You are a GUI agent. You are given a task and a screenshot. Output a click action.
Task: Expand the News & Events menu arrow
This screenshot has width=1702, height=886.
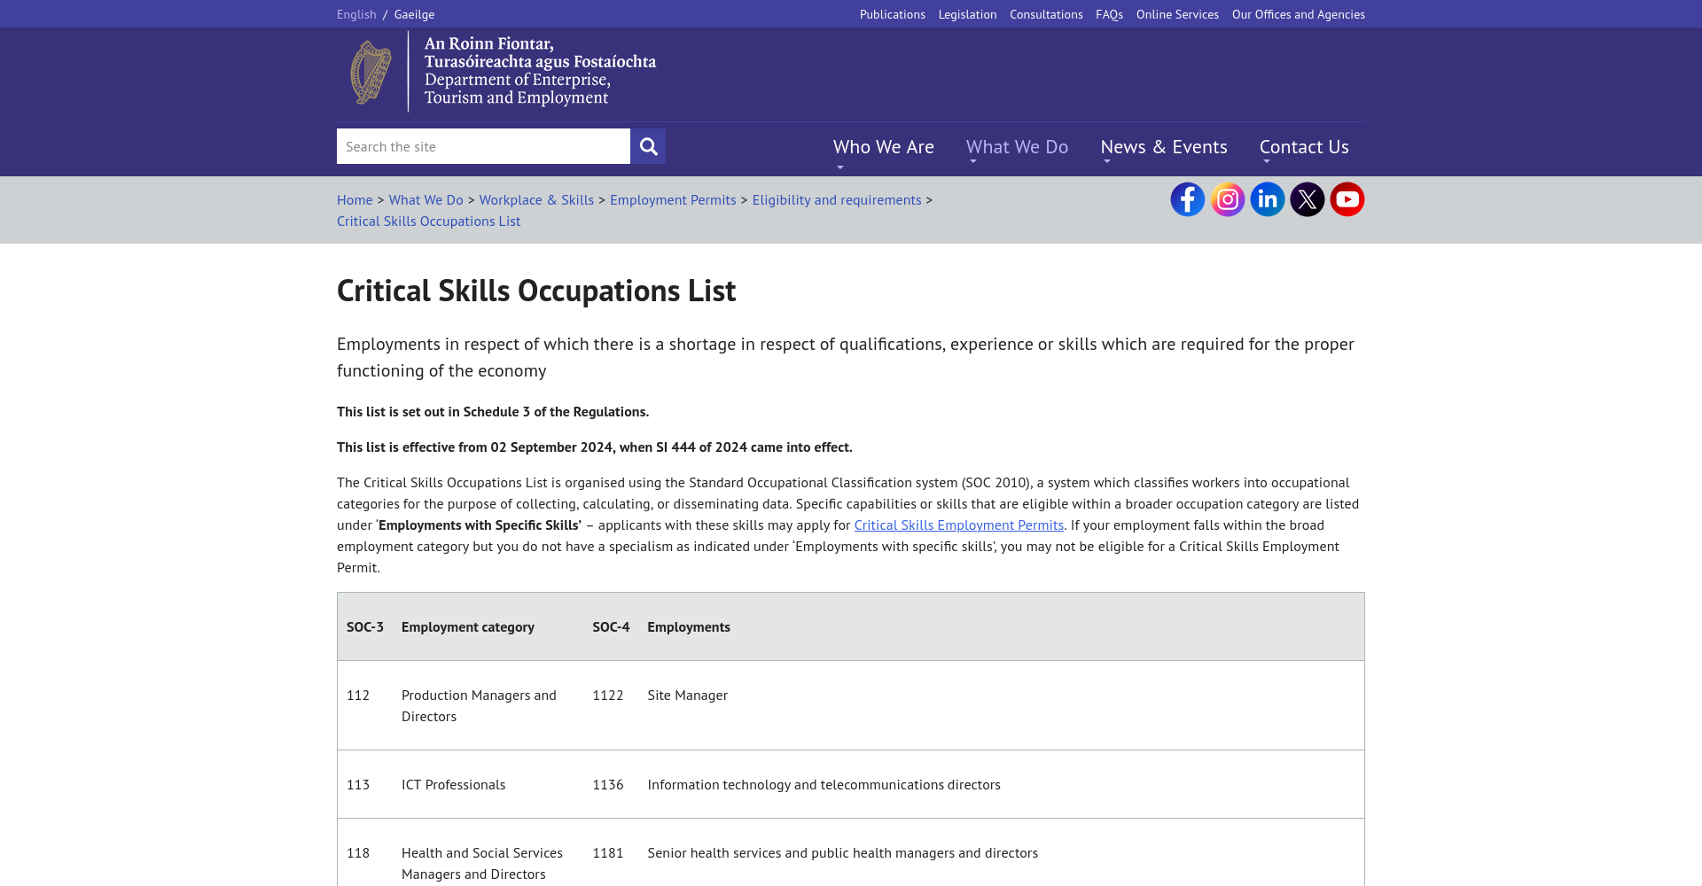point(1107,161)
